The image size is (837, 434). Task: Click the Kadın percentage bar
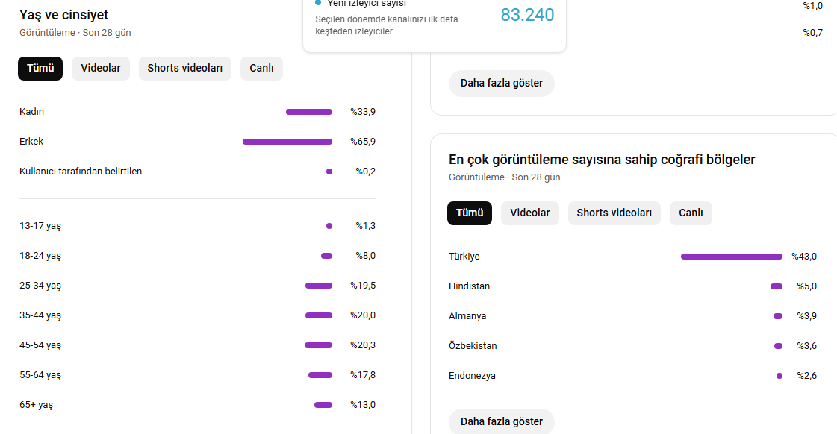(309, 112)
